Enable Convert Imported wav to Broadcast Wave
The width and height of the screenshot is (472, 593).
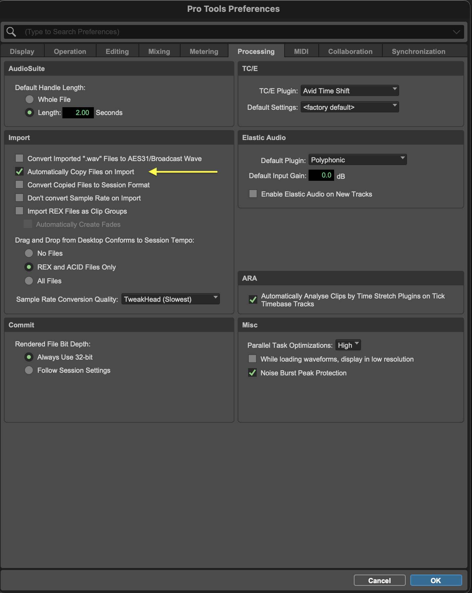pos(20,158)
